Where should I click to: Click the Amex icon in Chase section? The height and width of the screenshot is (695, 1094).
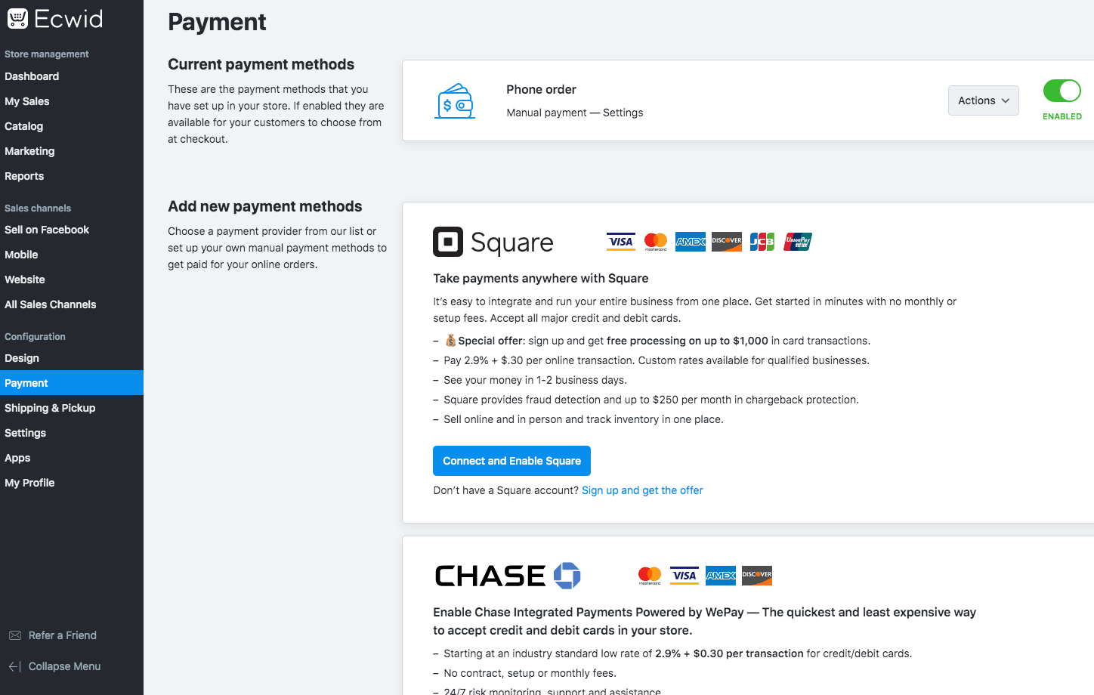click(721, 576)
